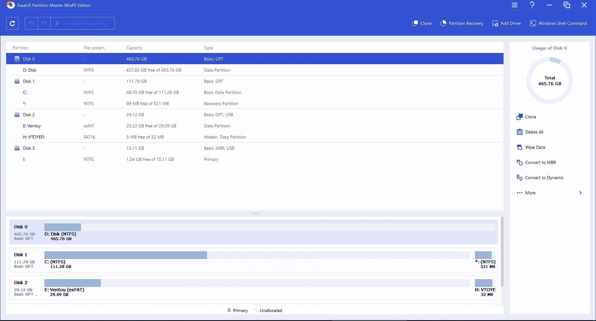Click the disk map vertical scrollbar
The image size is (596, 321).
point(502,252)
